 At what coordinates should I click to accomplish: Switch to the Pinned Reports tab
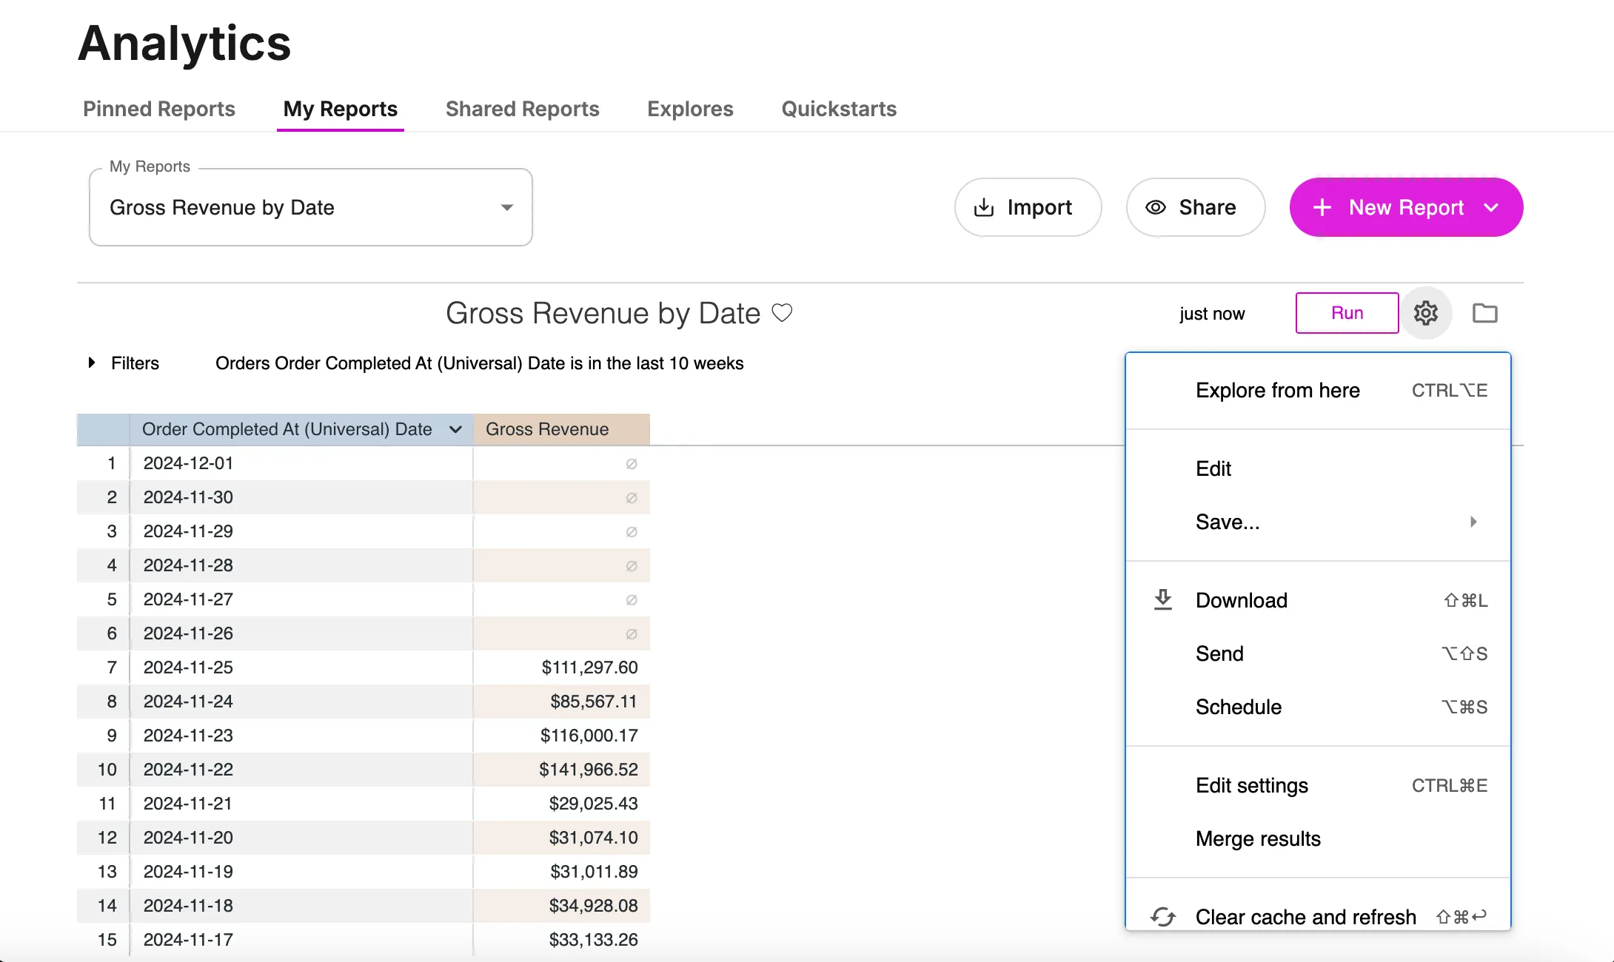[x=159, y=109]
